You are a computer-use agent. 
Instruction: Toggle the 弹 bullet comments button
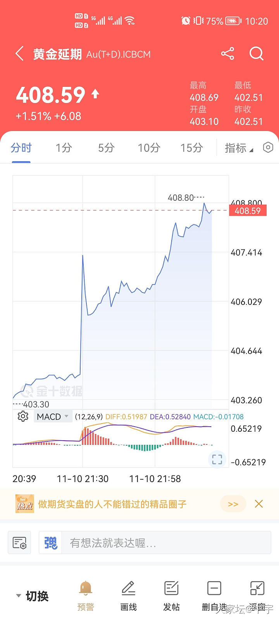[51, 543]
